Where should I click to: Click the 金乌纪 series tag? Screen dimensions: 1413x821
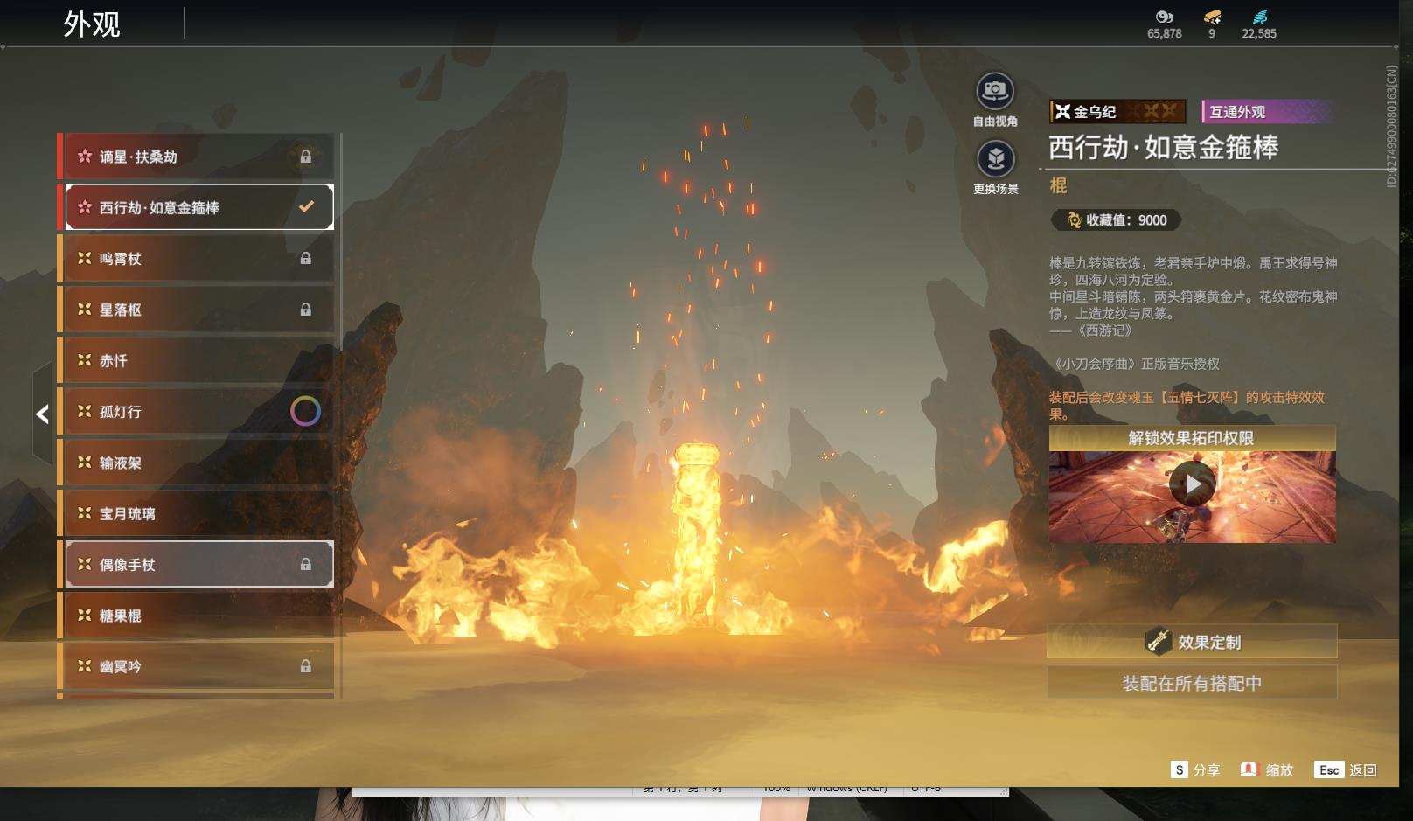click(1117, 111)
